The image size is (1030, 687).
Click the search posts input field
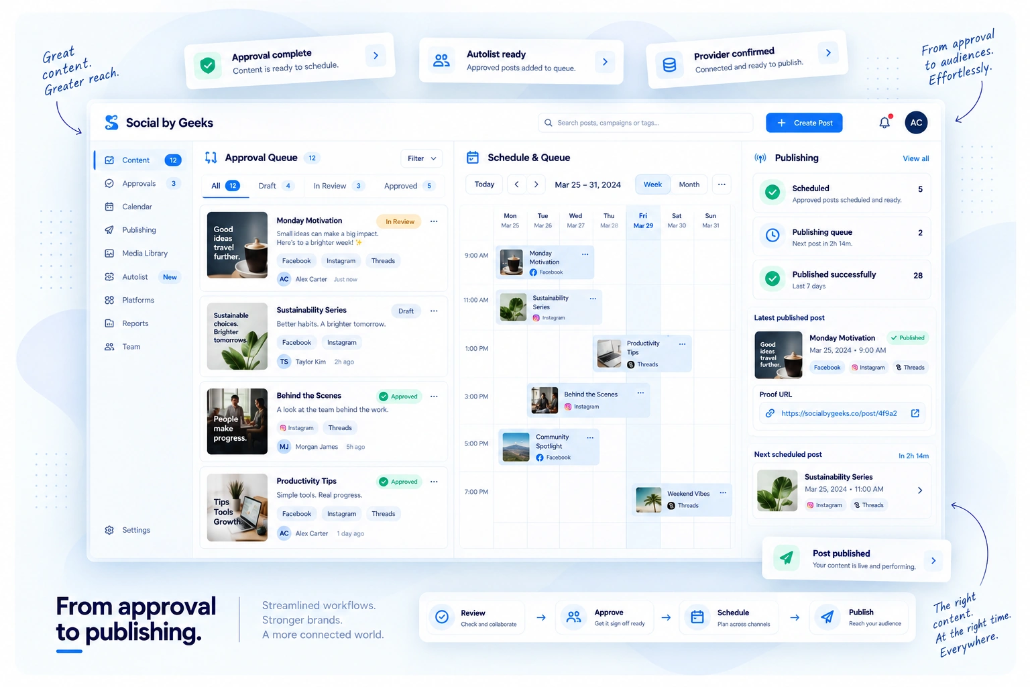645,123
